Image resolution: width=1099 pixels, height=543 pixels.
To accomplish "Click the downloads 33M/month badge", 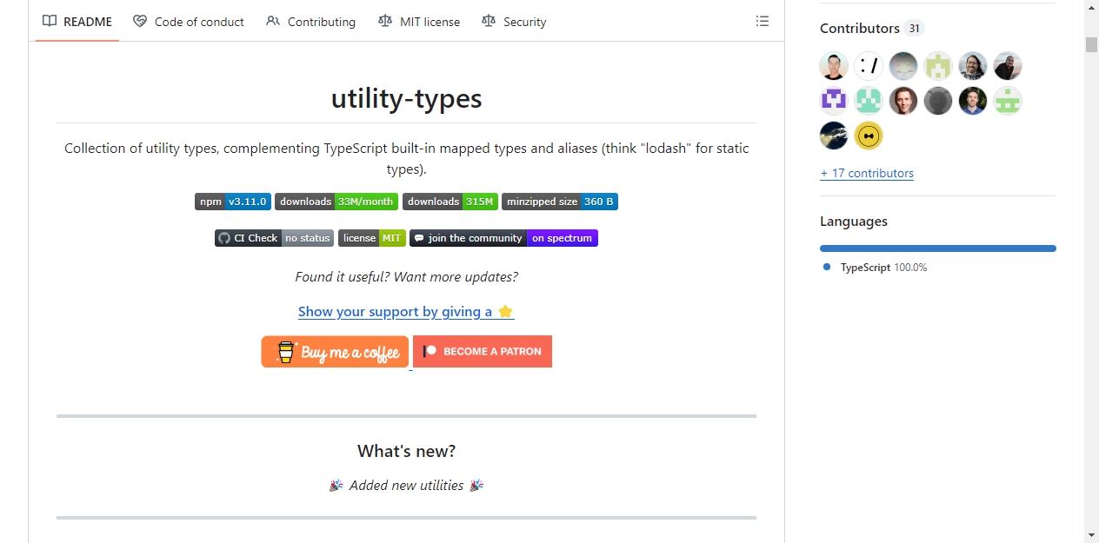I will point(336,202).
